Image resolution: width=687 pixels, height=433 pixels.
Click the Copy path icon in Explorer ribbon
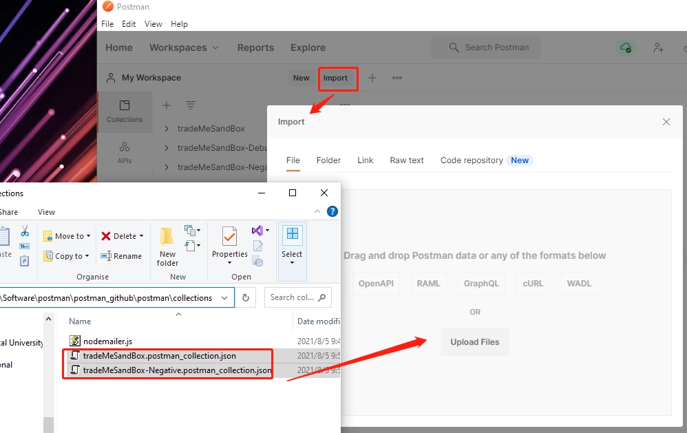(x=25, y=246)
